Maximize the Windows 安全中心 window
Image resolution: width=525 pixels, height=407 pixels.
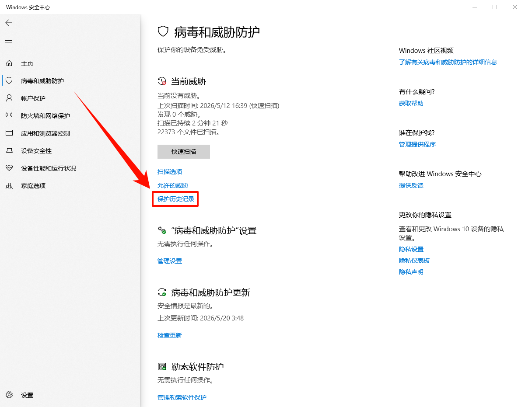click(495, 7)
